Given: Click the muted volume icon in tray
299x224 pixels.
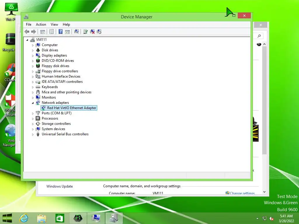Looking at the screenshot, I should (271, 218).
